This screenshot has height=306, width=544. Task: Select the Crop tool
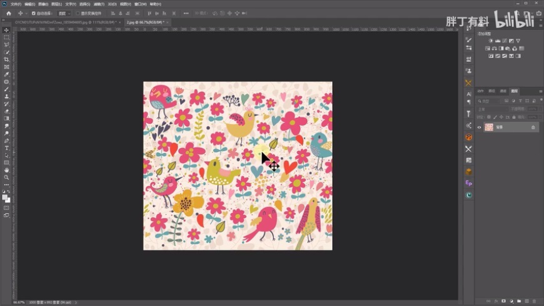click(6, 59)
